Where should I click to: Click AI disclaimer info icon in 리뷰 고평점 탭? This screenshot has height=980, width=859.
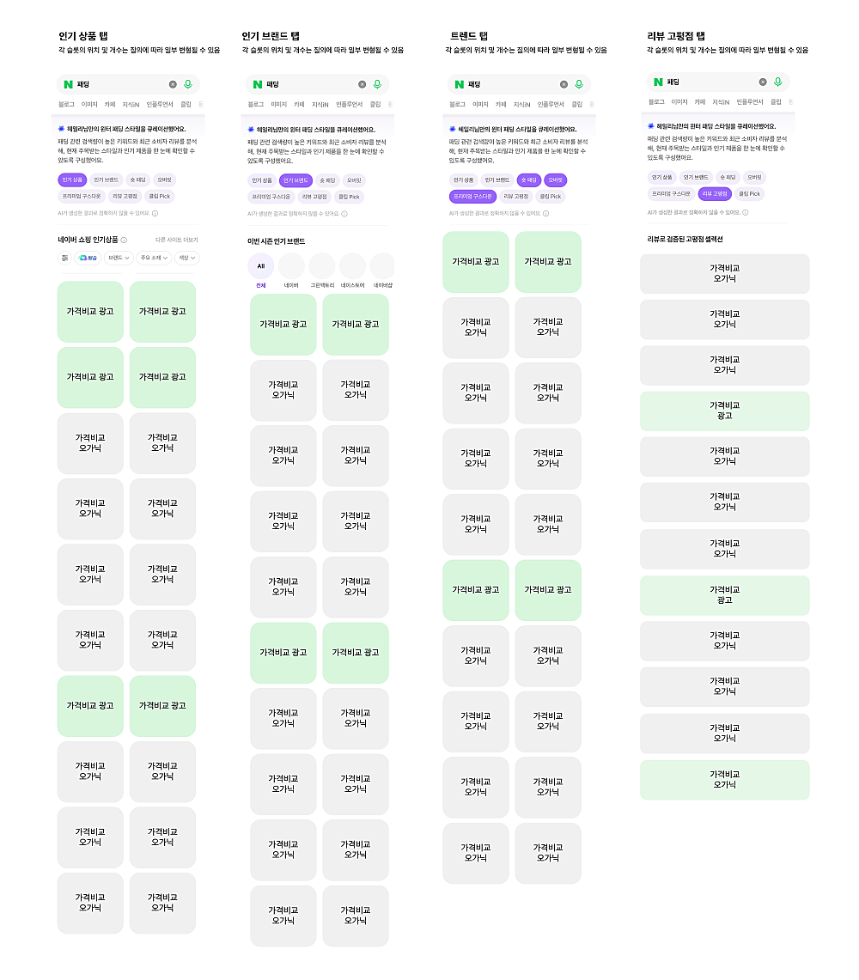[x=746, y=212]
